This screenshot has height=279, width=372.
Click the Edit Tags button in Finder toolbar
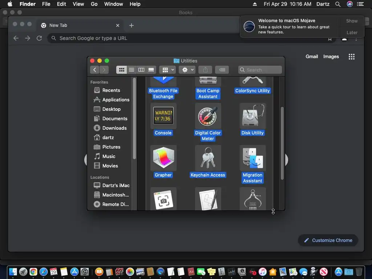[222, 70]
